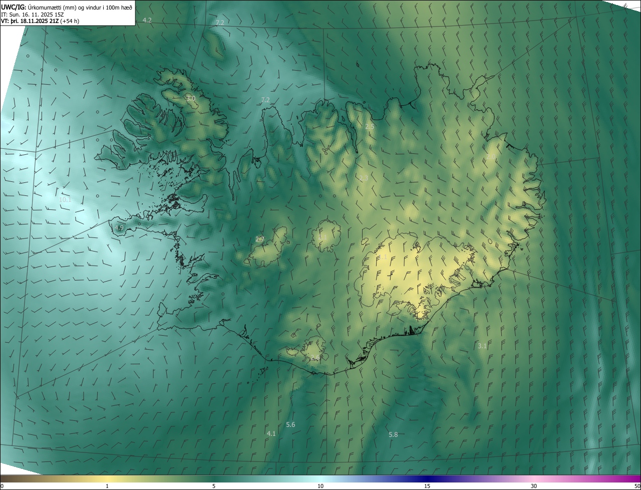This screenshot has height=490, width=641.
Task: Click the 10 tick on the colour scale
Action: point(320,486)
